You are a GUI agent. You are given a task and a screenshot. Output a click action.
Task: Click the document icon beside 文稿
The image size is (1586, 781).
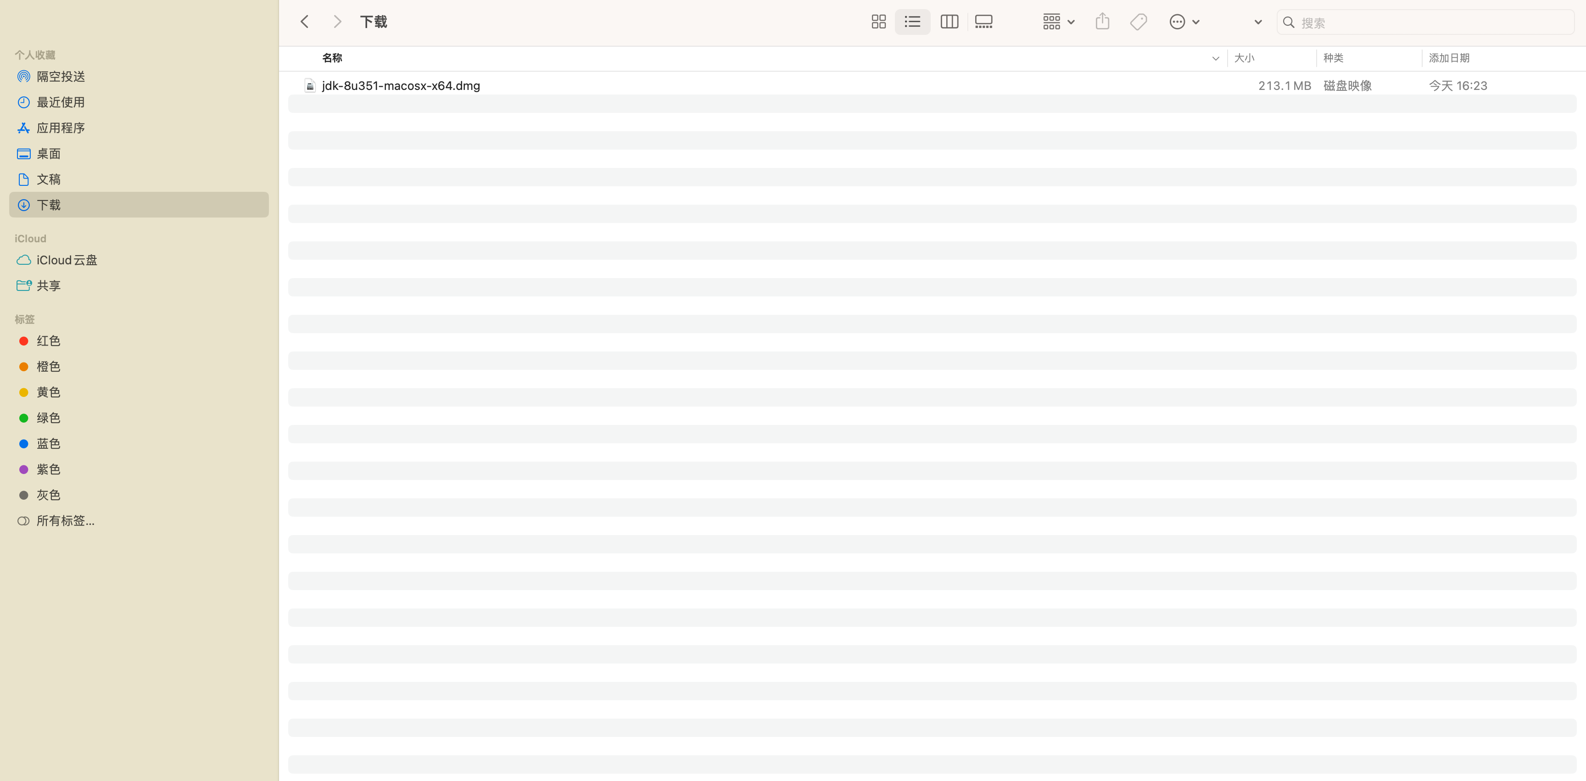(23, 180)
